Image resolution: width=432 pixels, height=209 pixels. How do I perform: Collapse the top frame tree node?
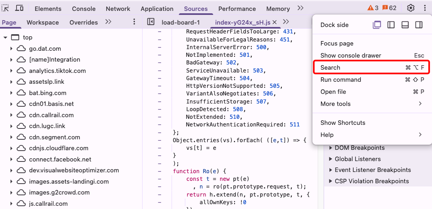pos(5,37)
